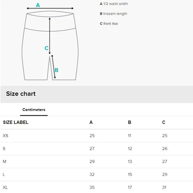Click the shorts outline illustration
The height and width of the screenshot is (193, 193).
[x=50, y=46]
